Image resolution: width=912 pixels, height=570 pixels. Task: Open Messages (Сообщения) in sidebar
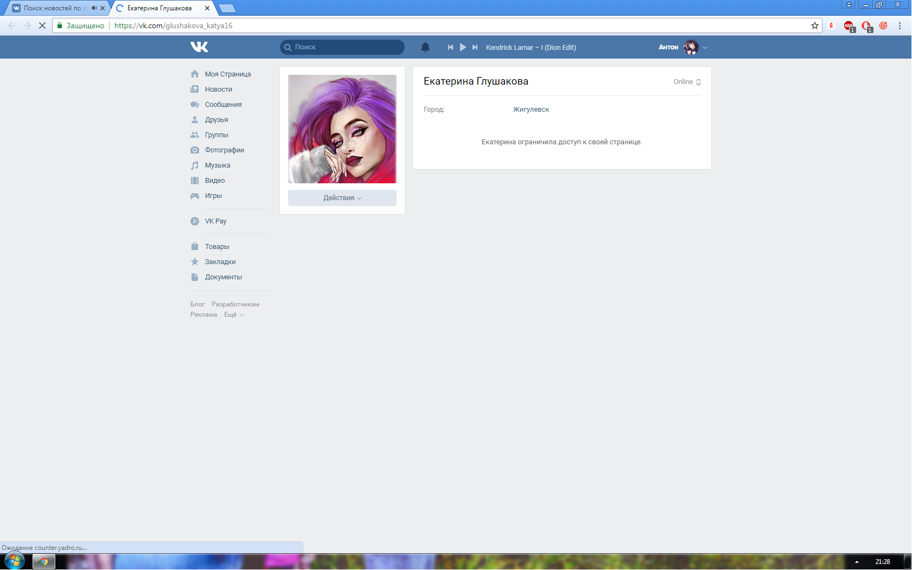(x=223, y=105)
